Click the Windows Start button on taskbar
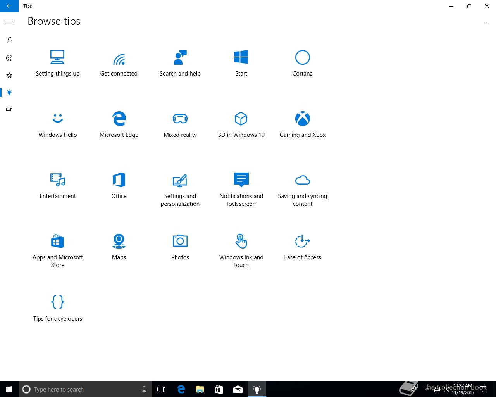This screenshot has width=496, height=397. click(x=9, y=389)
